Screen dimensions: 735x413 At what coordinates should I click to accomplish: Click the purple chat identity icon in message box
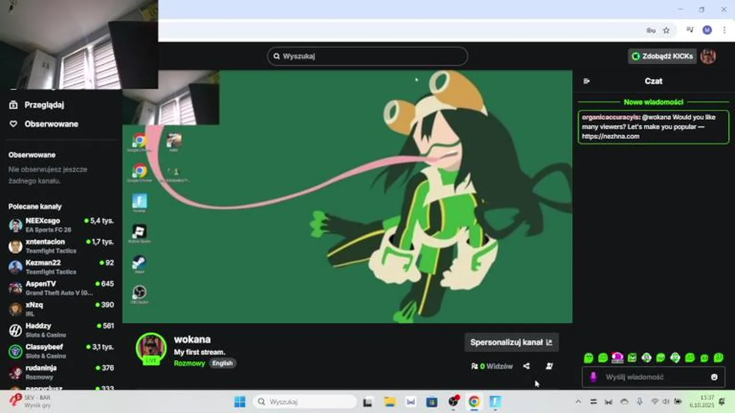[594, 377]
